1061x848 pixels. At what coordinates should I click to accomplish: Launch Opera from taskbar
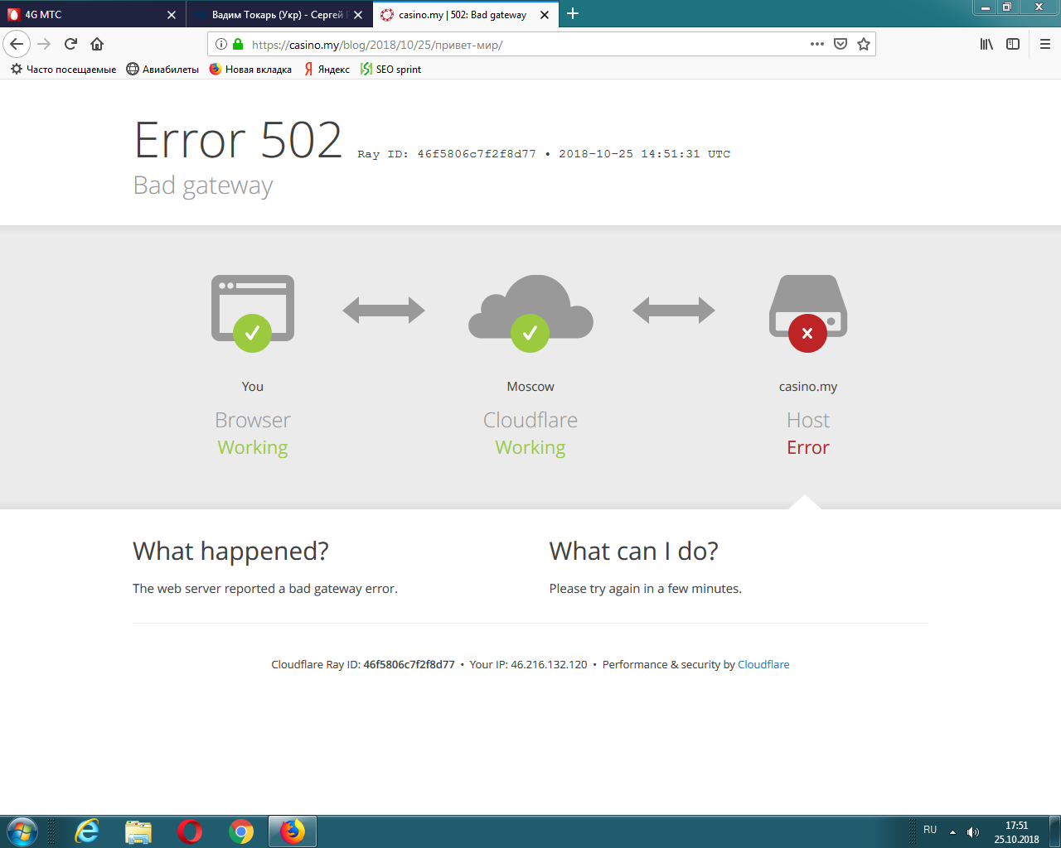coord(190,831)
